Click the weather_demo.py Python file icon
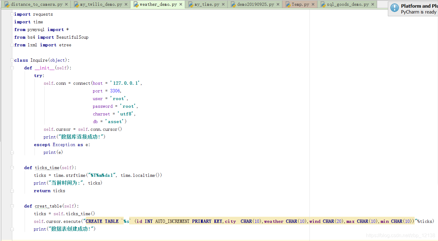 point(136,4)
